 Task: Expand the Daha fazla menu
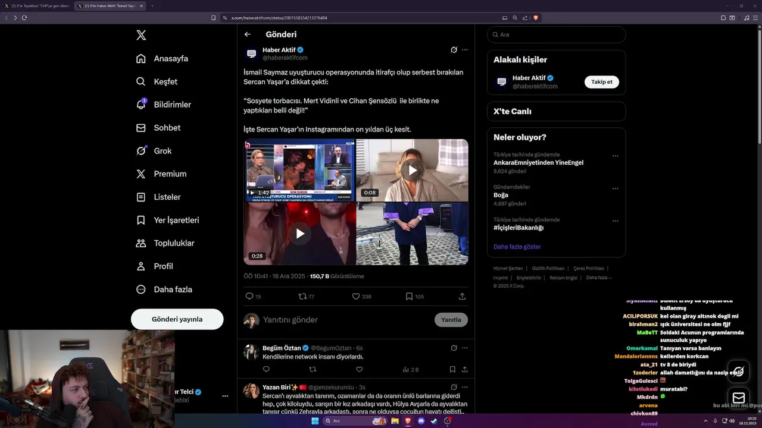pyautogui.click(x=164, y=289)
